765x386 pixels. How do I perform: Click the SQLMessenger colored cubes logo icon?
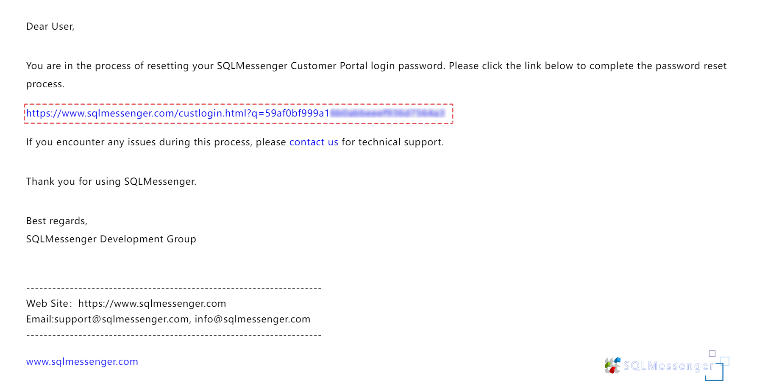(x=612, y=366)
